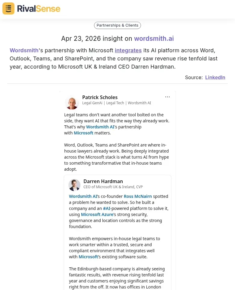The height and width of the screenshot is (290, 235).
Task: Click Patrick Scholes' profile photo
Action: click(72, 102)
